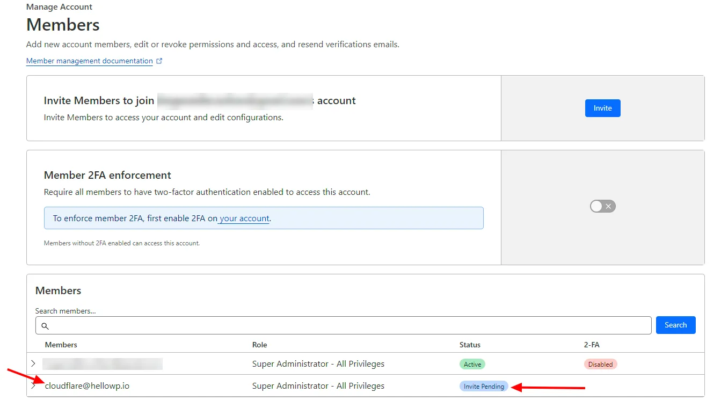Click the Active status badge
Image resolution: width=721 pixels, height=415 pixels.
click(x=472, y=364)
